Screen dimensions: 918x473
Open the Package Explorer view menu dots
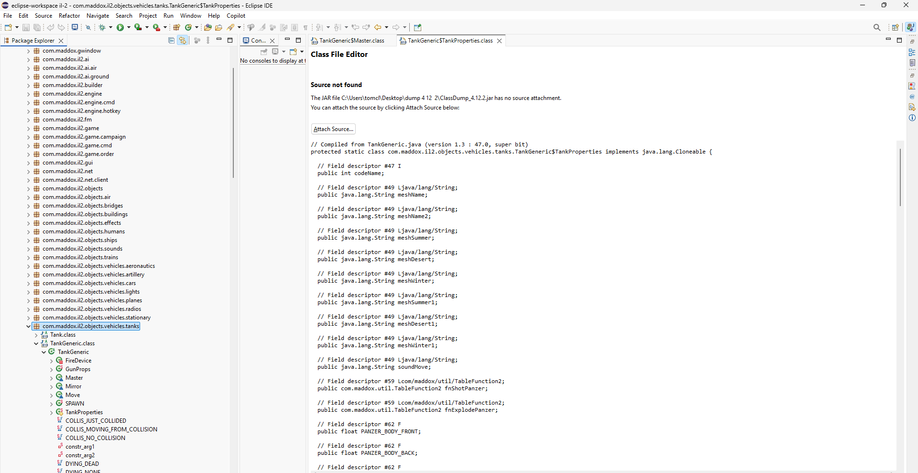coord(208,41)
